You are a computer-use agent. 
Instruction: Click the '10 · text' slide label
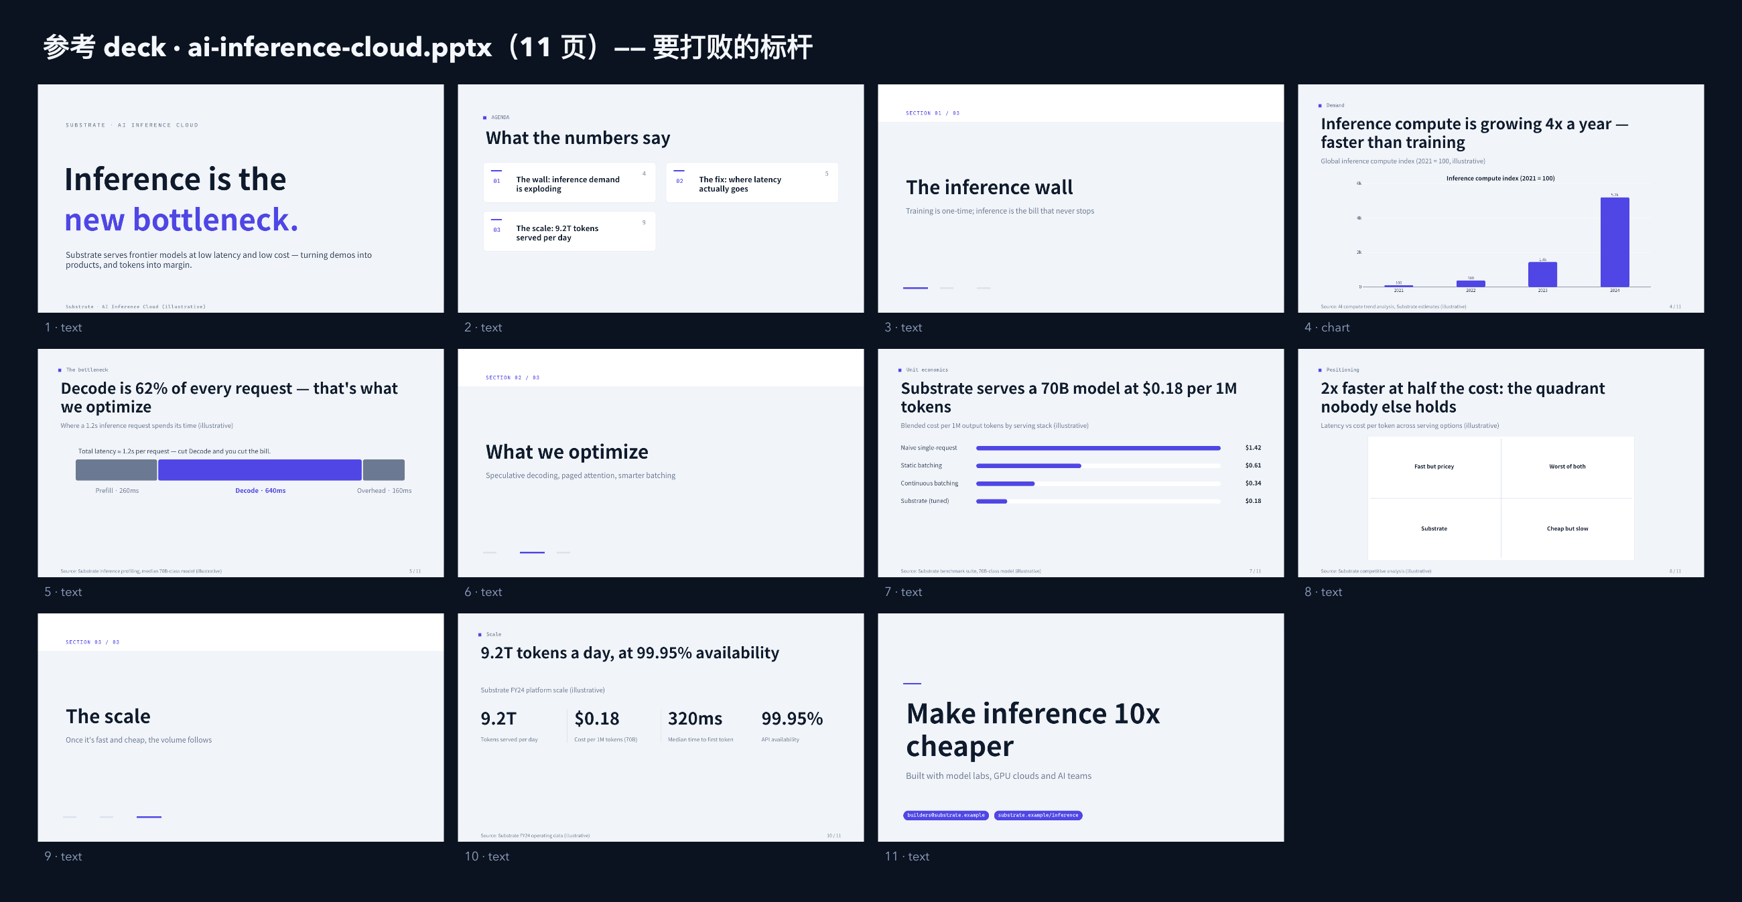tap(487, 856)
